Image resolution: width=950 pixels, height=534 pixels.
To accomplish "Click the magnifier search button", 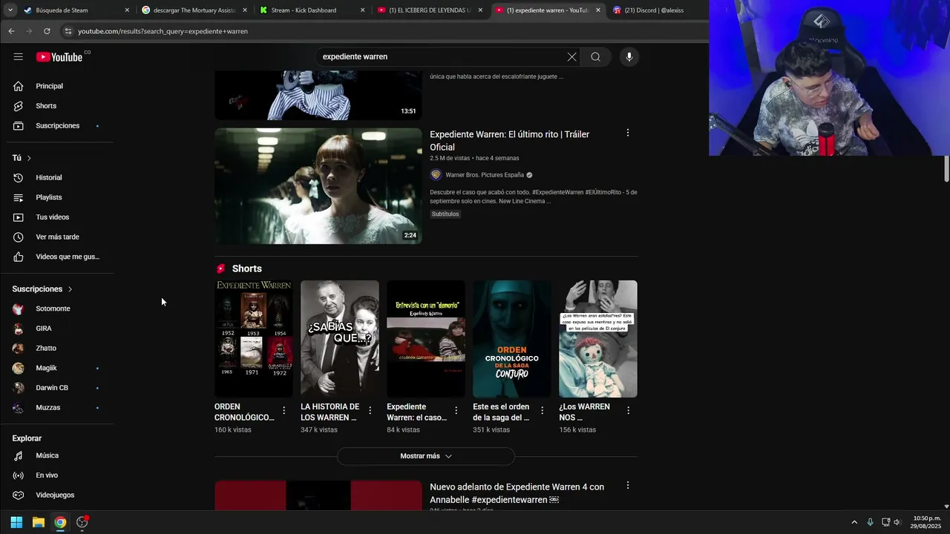I will click(595, 57).
